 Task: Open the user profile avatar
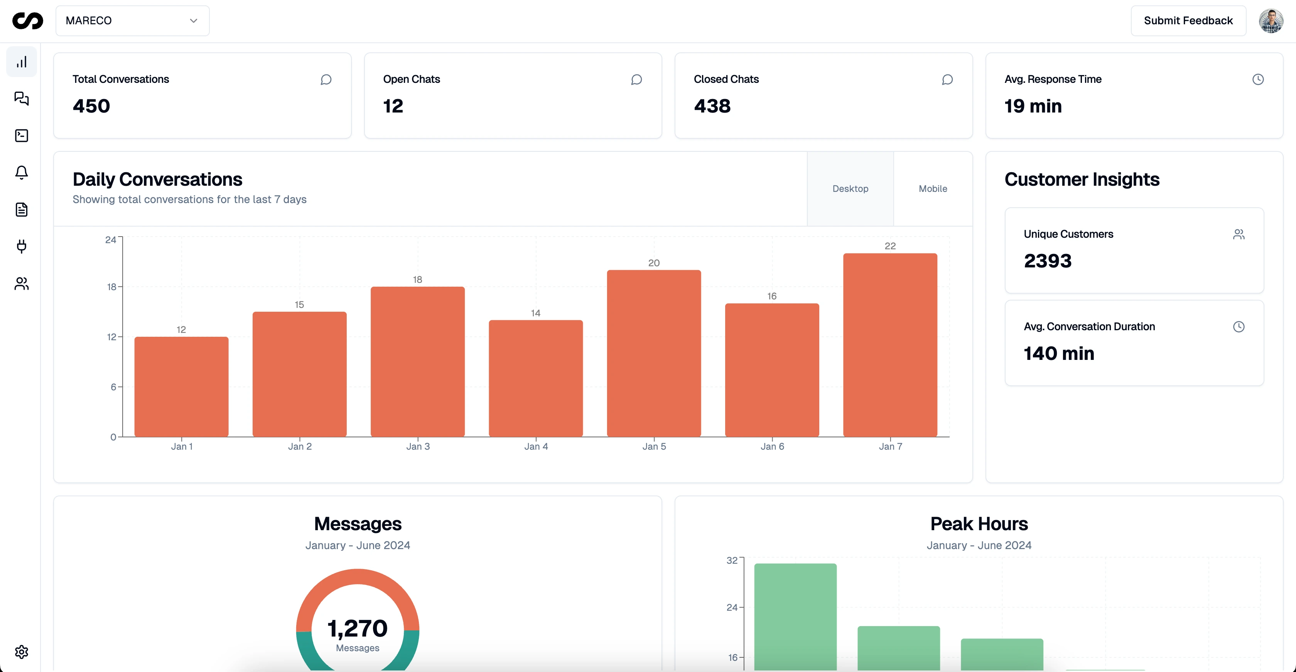pos(1270,20)
